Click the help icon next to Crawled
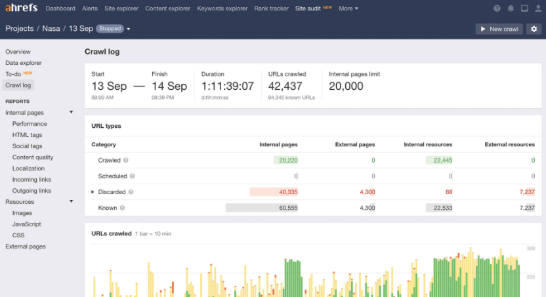Viewport: 546px width, 297px height. (126, 161)
